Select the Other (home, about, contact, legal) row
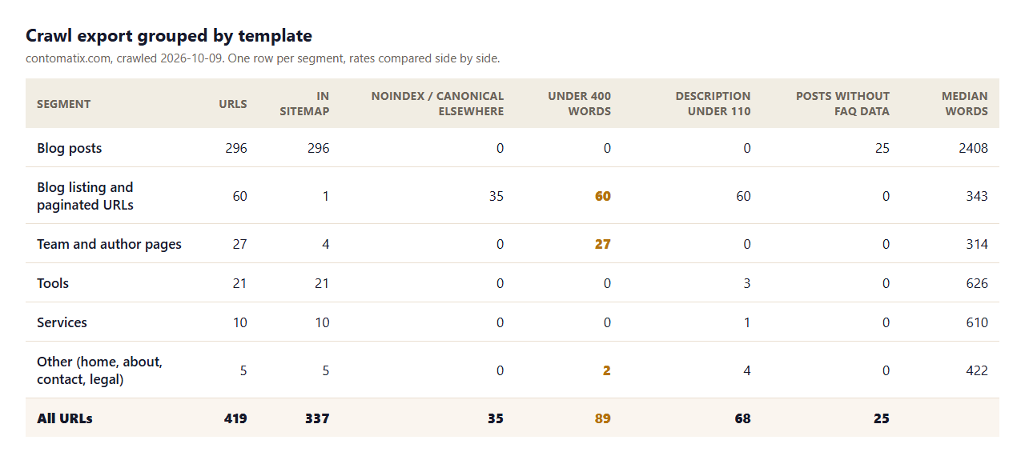 [x=512, y=370]
